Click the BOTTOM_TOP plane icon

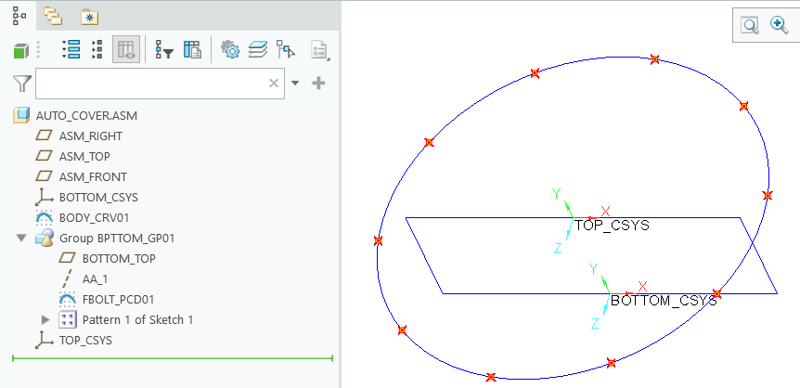point(68,258)
